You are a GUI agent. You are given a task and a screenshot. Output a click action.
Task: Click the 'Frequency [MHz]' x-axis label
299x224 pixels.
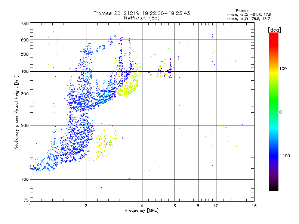[142, 211]
